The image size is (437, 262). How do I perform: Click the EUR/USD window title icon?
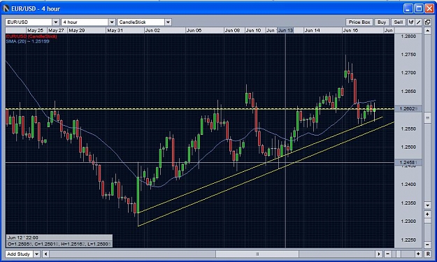(x=6, y=8)
